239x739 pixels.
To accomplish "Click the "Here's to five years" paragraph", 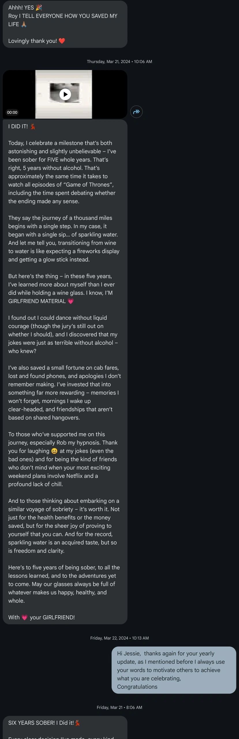I will click(x=64, y=584).
